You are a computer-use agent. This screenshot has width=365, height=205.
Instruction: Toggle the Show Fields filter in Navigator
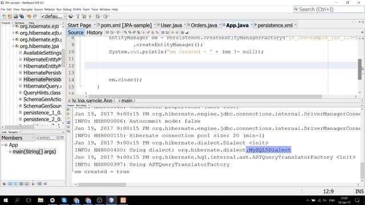click(10, 184)
